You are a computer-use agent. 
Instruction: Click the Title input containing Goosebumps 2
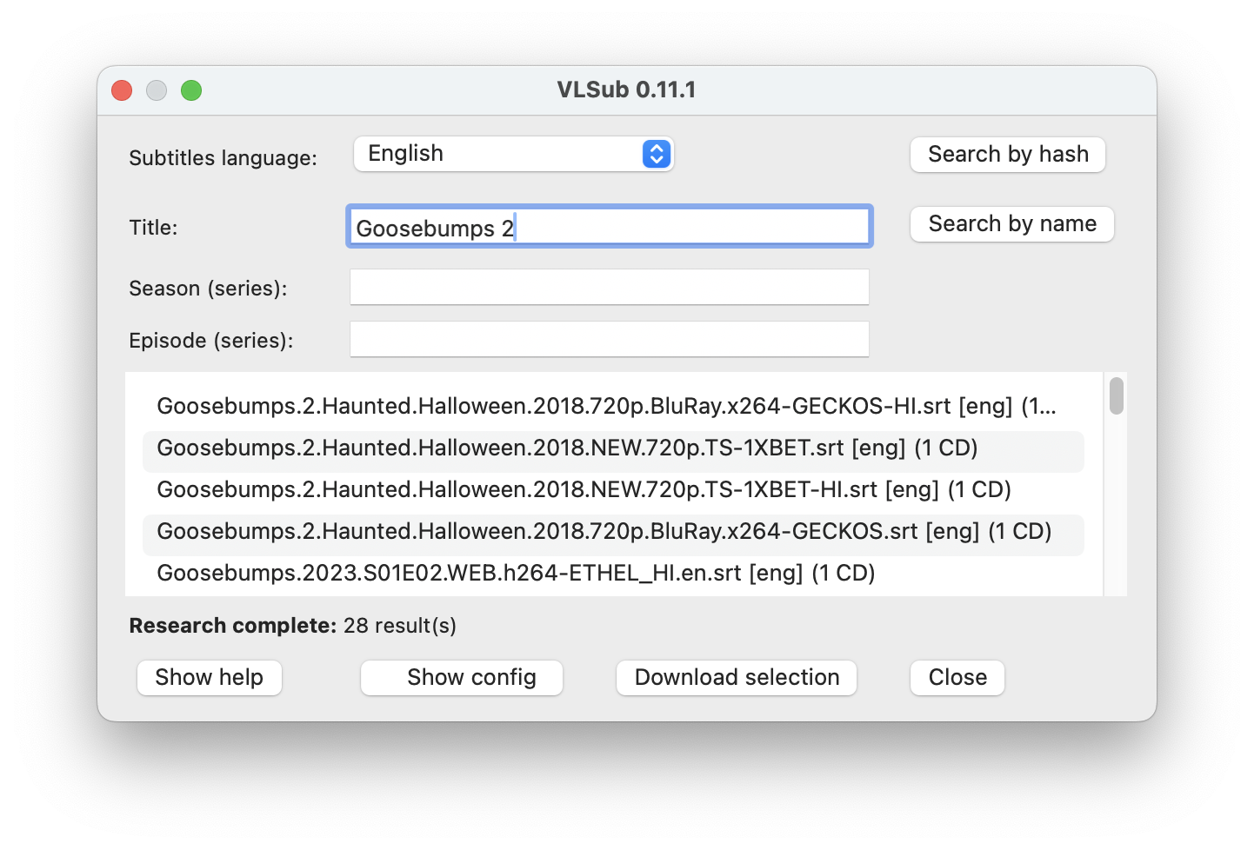click(609, 226)
